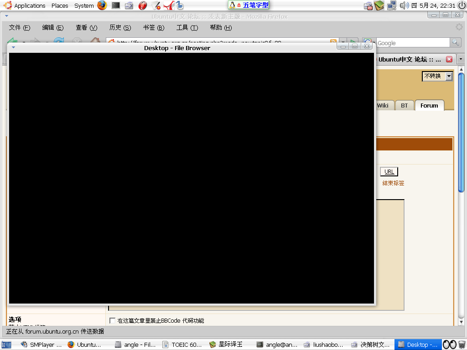The width and height of the screenshot is (467, 350).
Task: Click the volume speaker icon
Action: [404, 5]
